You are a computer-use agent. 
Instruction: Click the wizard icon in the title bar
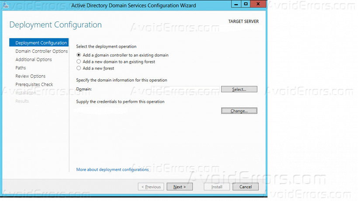click(6, 5)
